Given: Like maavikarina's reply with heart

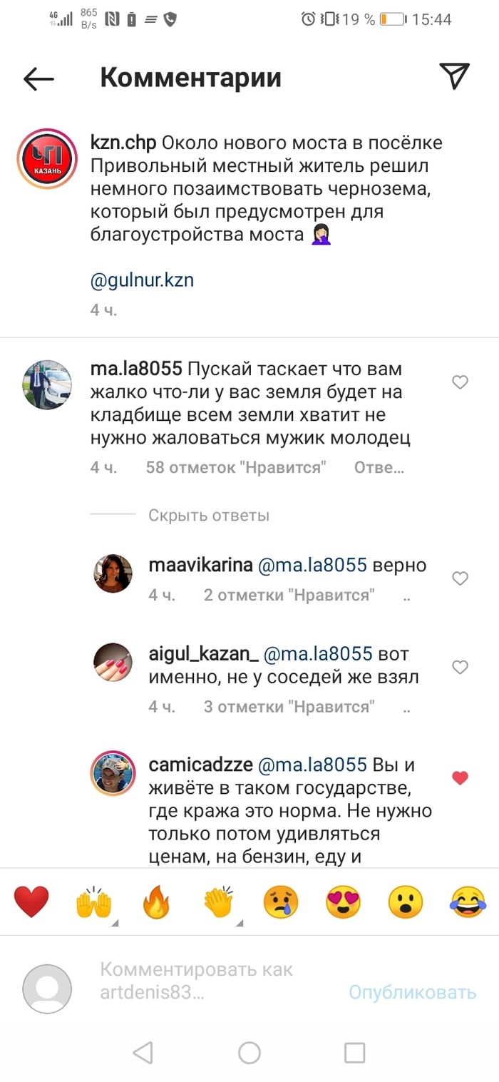Looking at the screenshot, I should [x=461, y=578].
